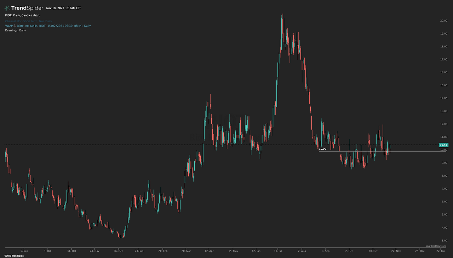The image size is (453, 258).
Task: Click 7.00 on the price axis
Action: (444, 189)
